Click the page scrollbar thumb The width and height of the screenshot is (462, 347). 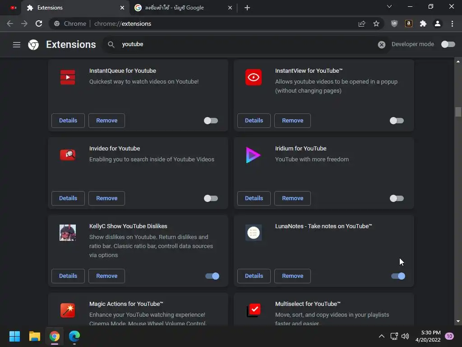pyautogui.click(x=458, y=112)
